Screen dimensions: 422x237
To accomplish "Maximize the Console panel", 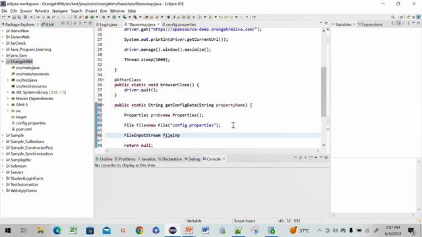I will coord(326,157).
